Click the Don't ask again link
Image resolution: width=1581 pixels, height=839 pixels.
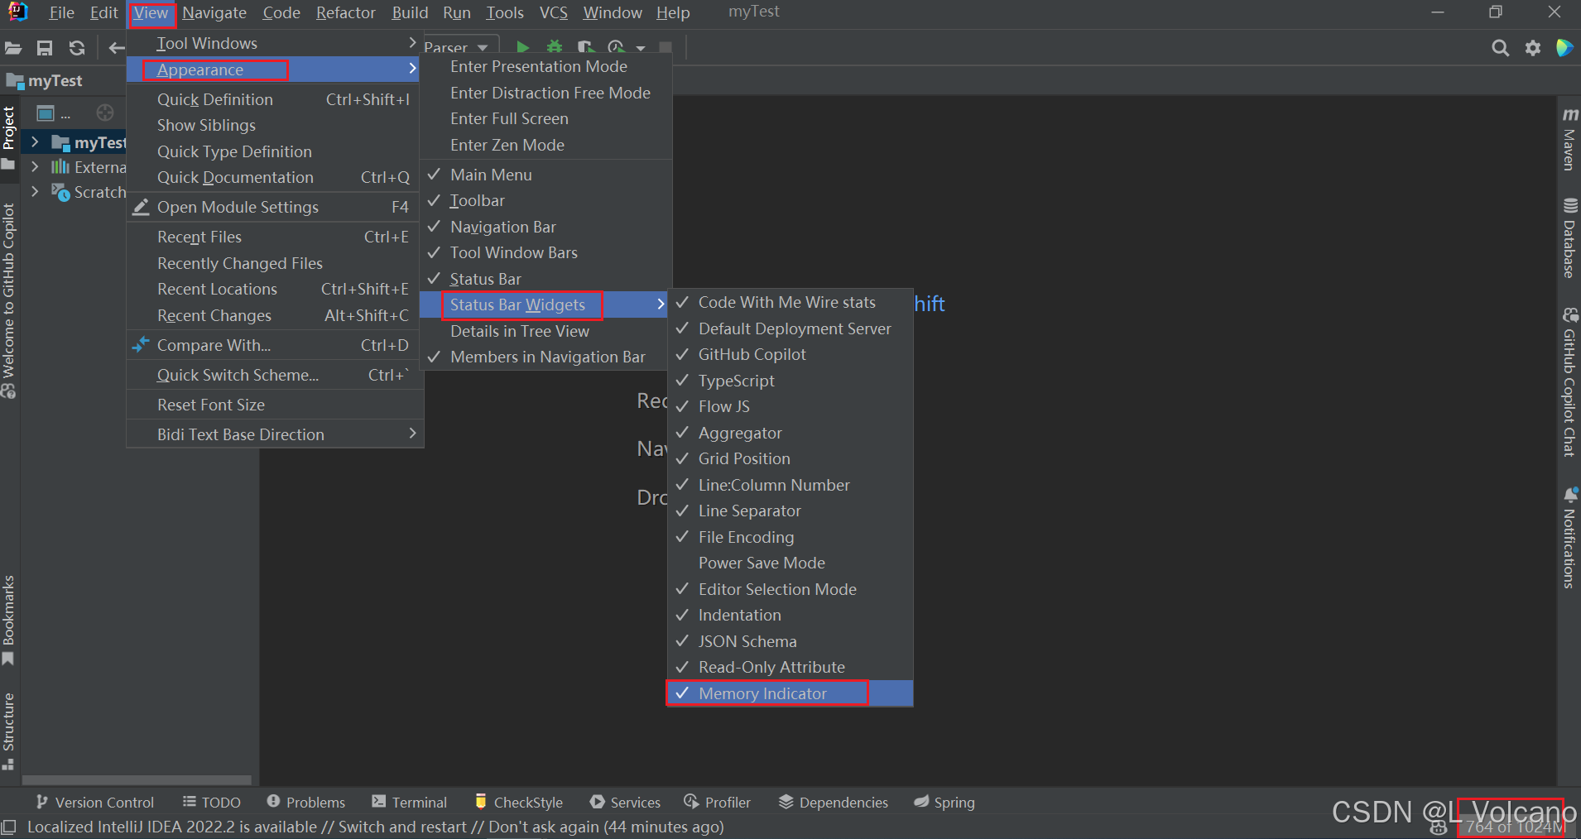(x=547, y=827)
